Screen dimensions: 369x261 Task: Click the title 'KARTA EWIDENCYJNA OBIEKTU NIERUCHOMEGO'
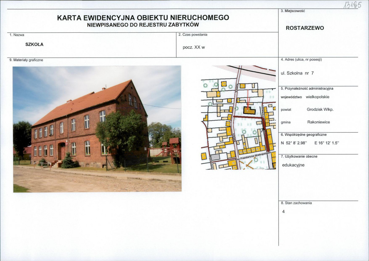[x=143, y=18]
